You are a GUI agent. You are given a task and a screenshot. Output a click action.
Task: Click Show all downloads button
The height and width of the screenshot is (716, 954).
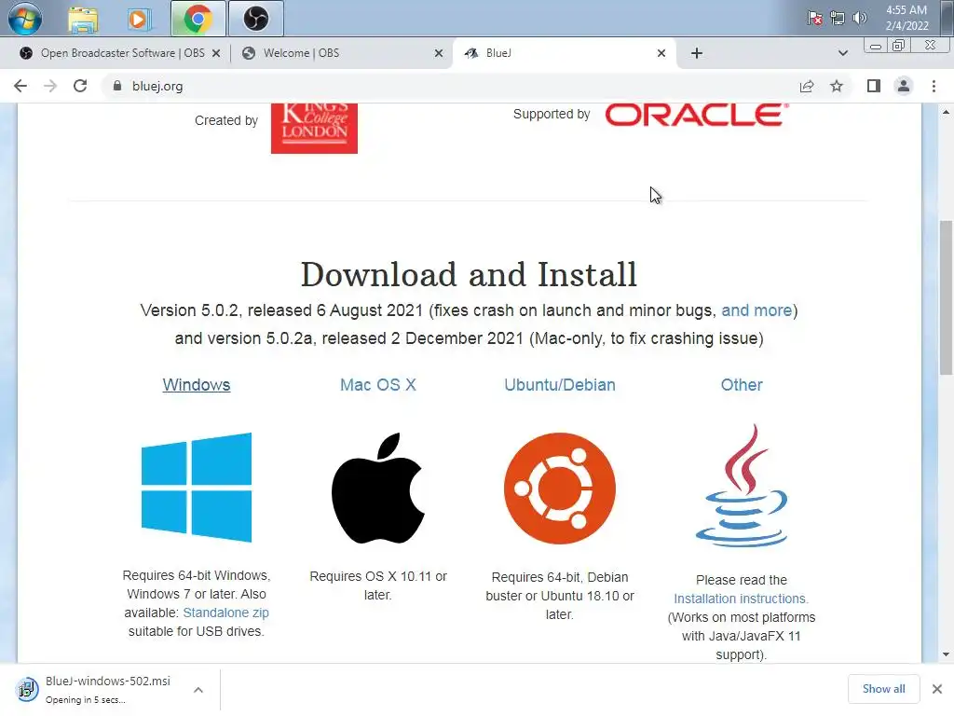[x=883, y=689]
